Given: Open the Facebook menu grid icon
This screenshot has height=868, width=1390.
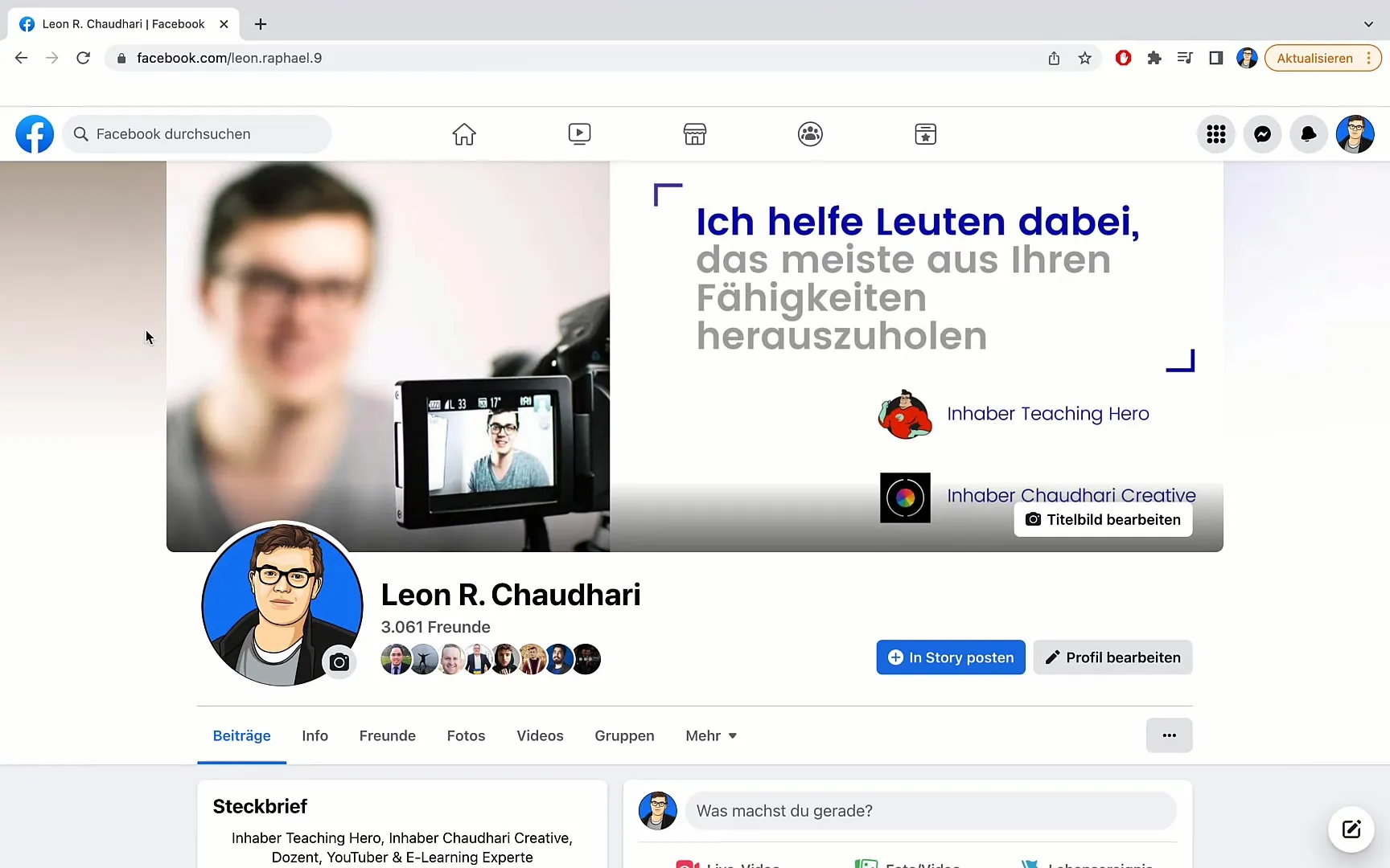Looking at the screenshot, I should pyautogui.click(x=1216, y=134).
